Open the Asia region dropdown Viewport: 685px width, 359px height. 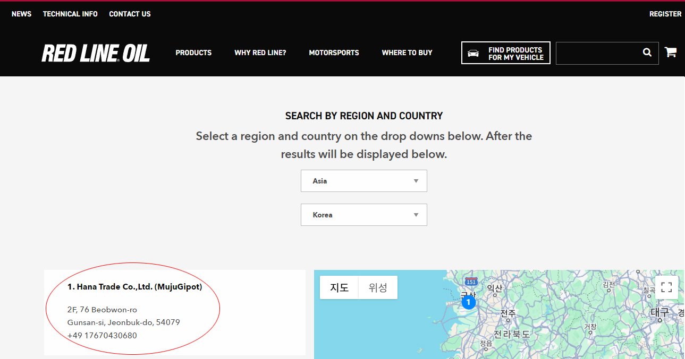click(x=363, y=181)
